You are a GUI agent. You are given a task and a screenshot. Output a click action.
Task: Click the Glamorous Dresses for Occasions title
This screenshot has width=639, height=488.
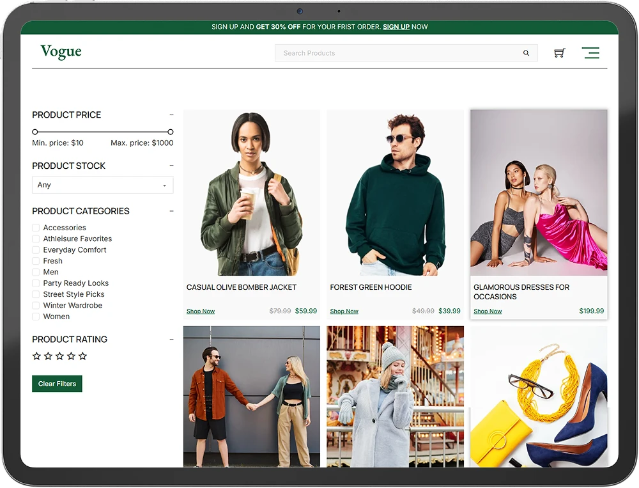click(x=521, y=292)
